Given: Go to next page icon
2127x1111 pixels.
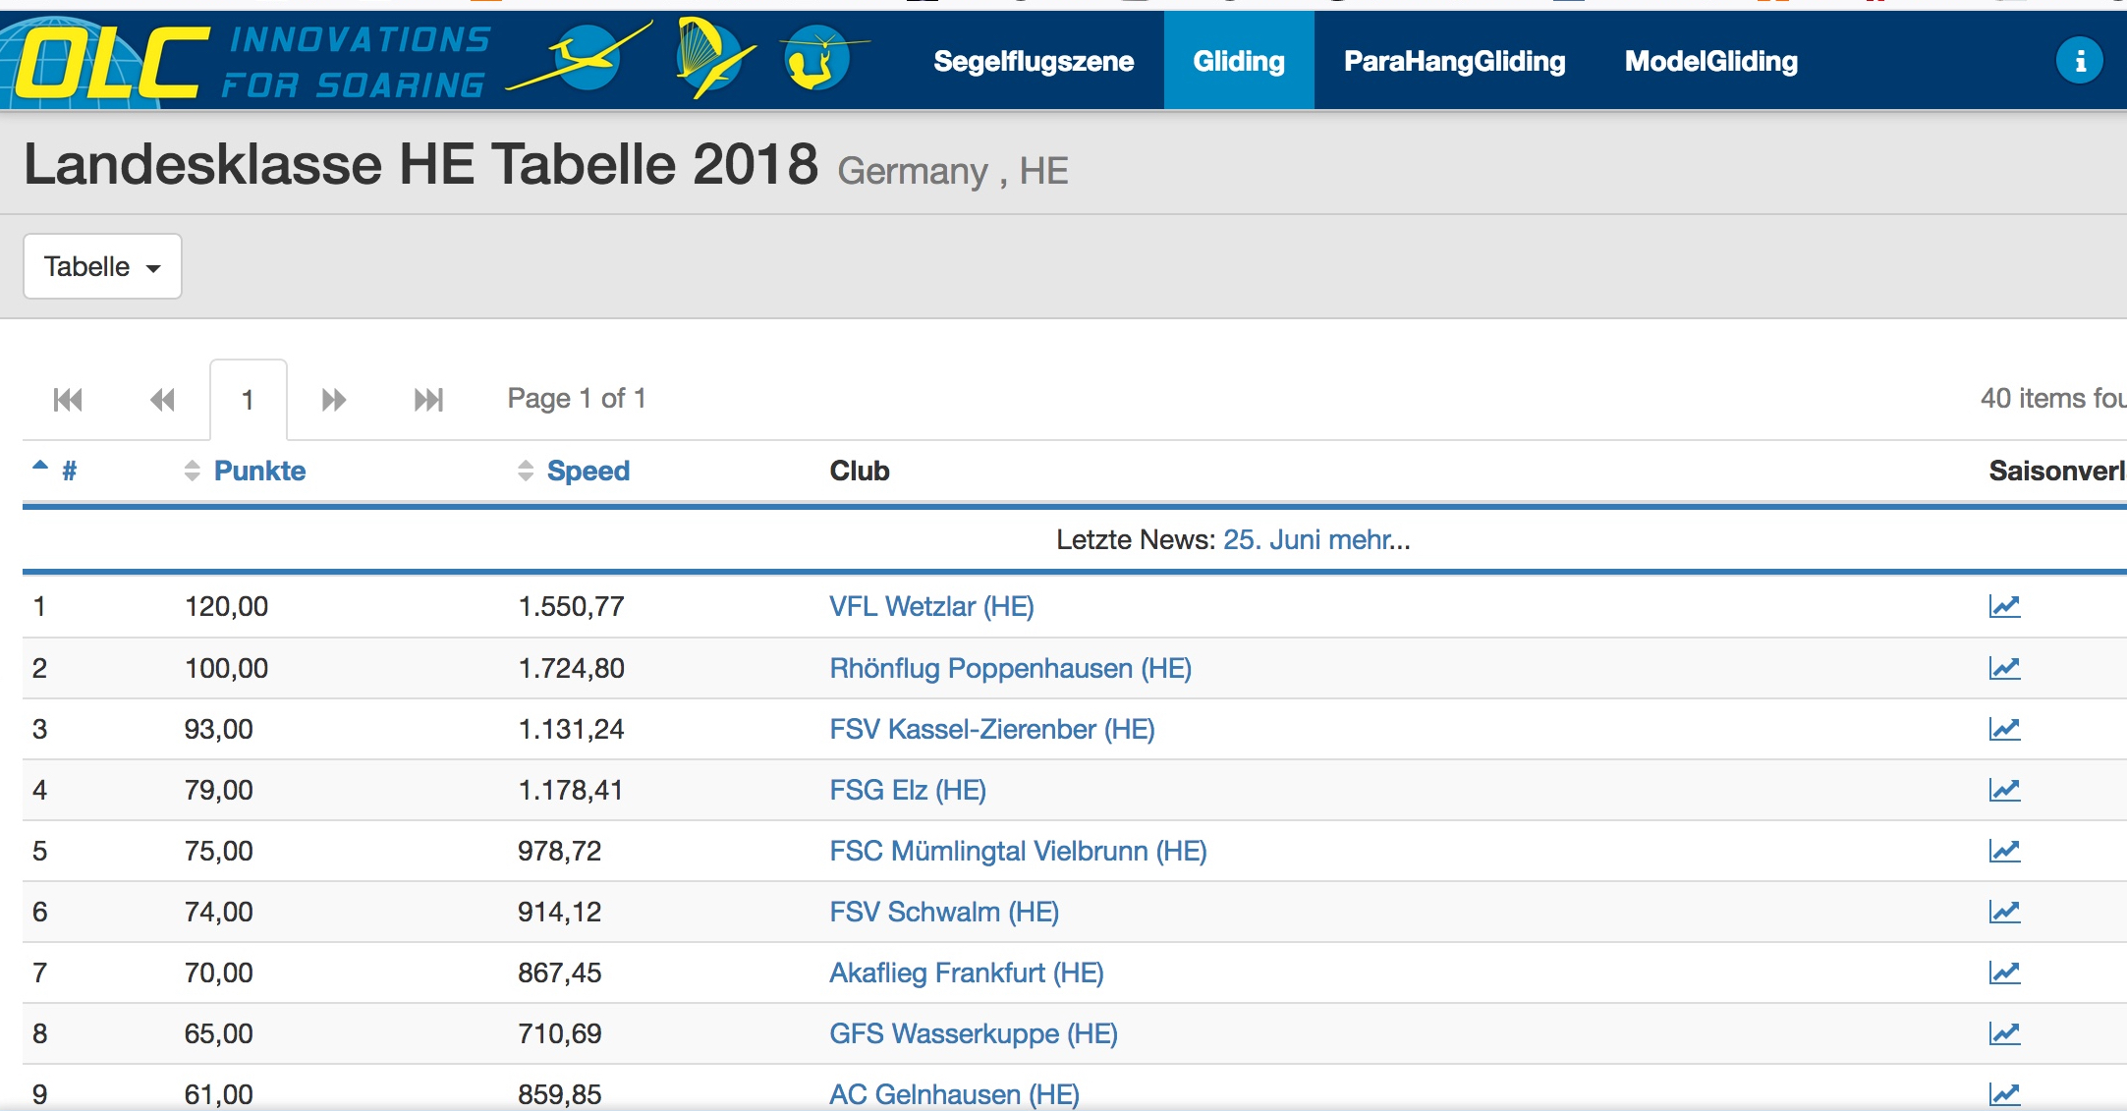Looking at the screenshot, I should tap(334, 400).
